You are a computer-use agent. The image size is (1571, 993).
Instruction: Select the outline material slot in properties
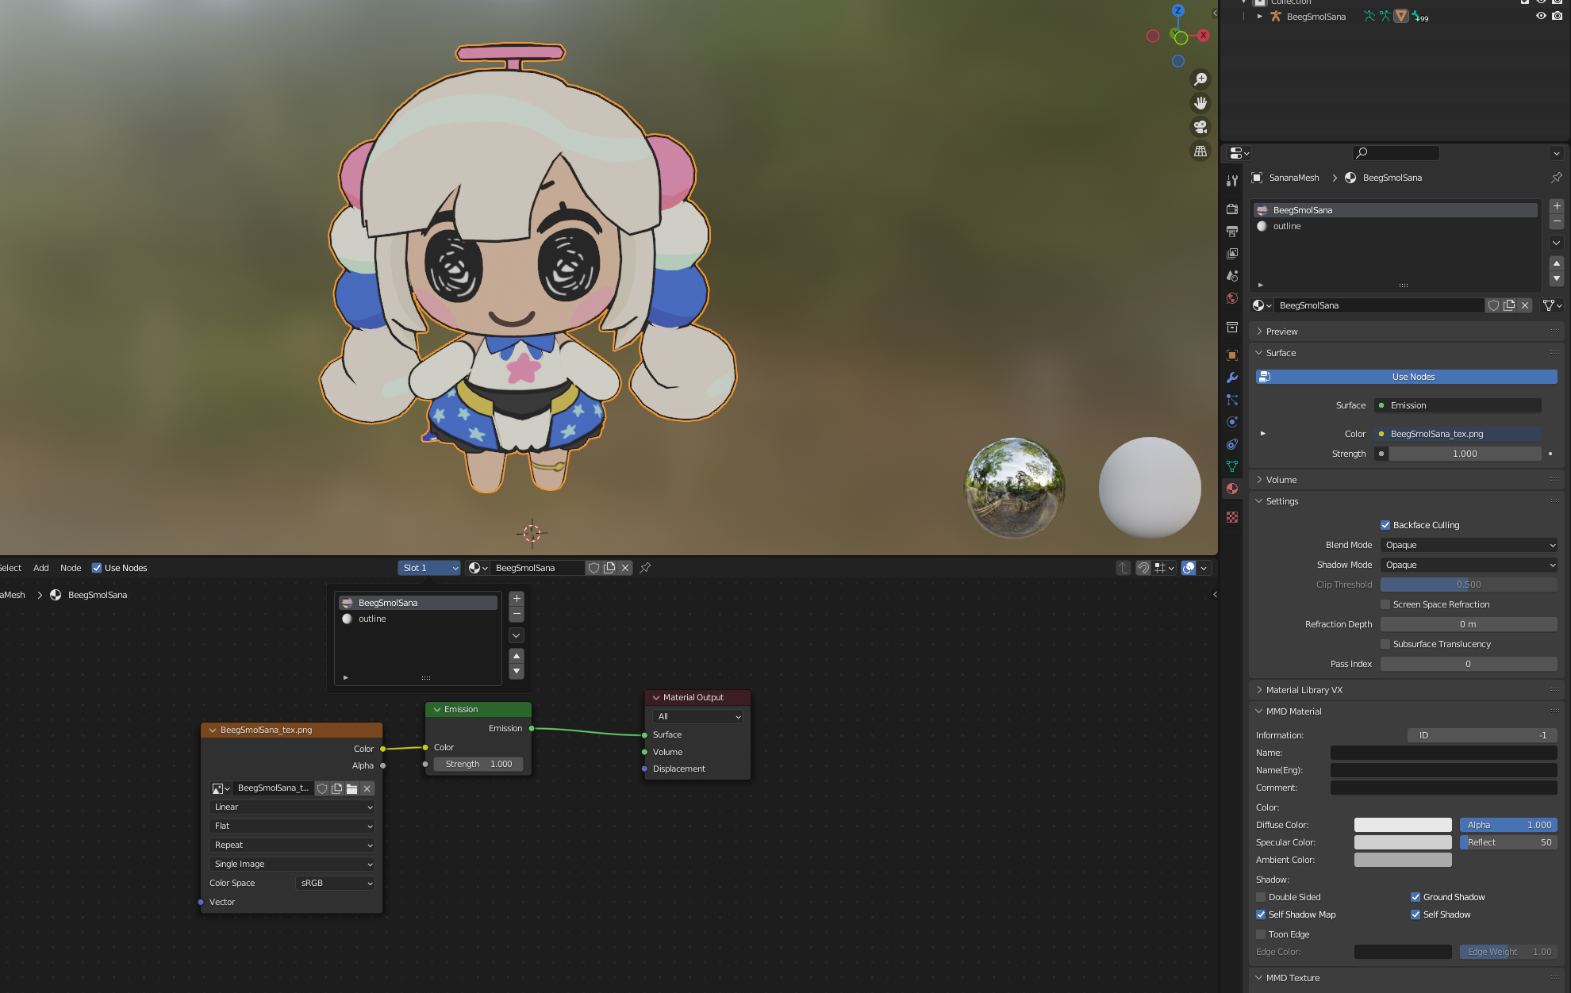coord(1395,226)
